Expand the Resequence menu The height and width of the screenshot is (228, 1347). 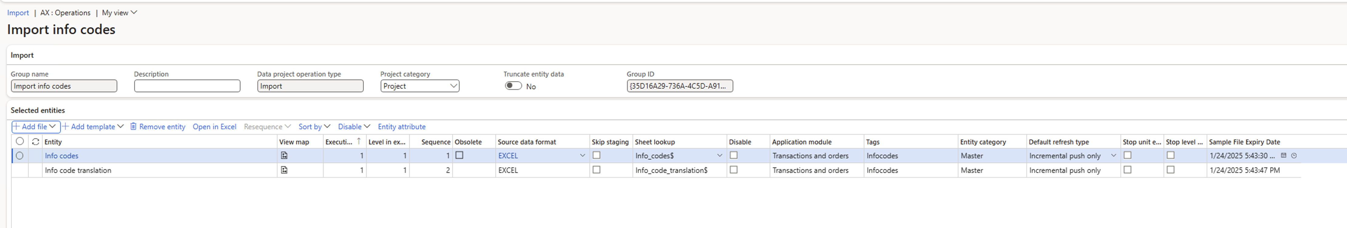pyautogui.click(x=267, y=126)
